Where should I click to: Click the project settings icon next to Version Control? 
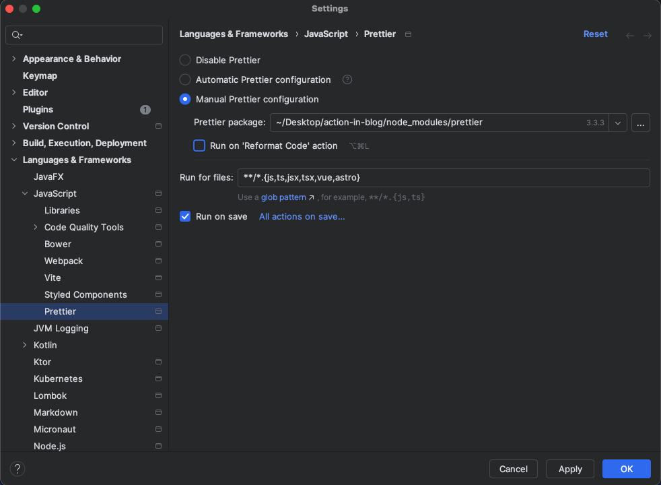[158, 126]
